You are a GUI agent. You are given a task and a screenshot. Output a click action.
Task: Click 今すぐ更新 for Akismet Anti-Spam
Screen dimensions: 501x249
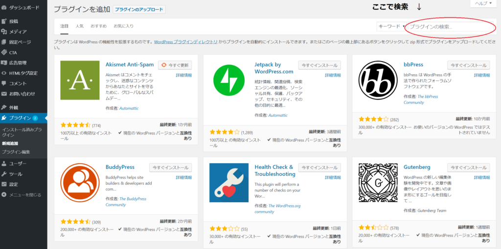175,65
